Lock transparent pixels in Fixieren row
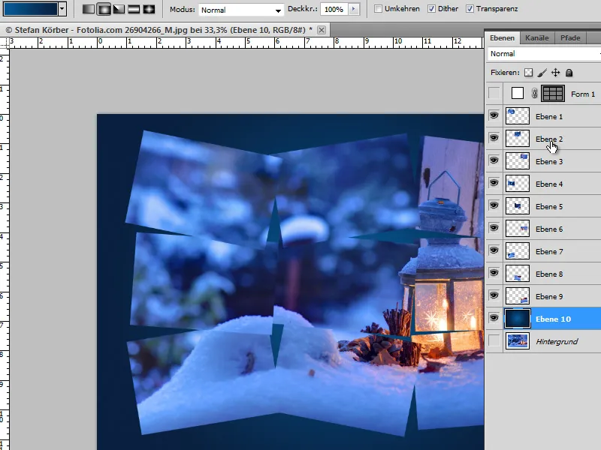Viewport: 601px width, 450px height. 528,73
